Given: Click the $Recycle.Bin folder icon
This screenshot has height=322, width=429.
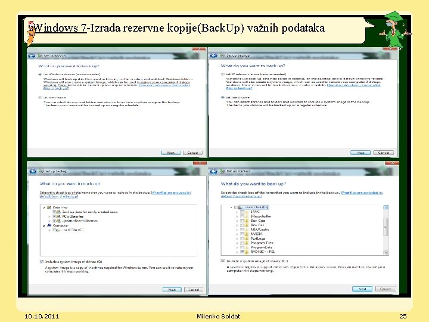Looking at the screenshot, I should coord(247,216).
